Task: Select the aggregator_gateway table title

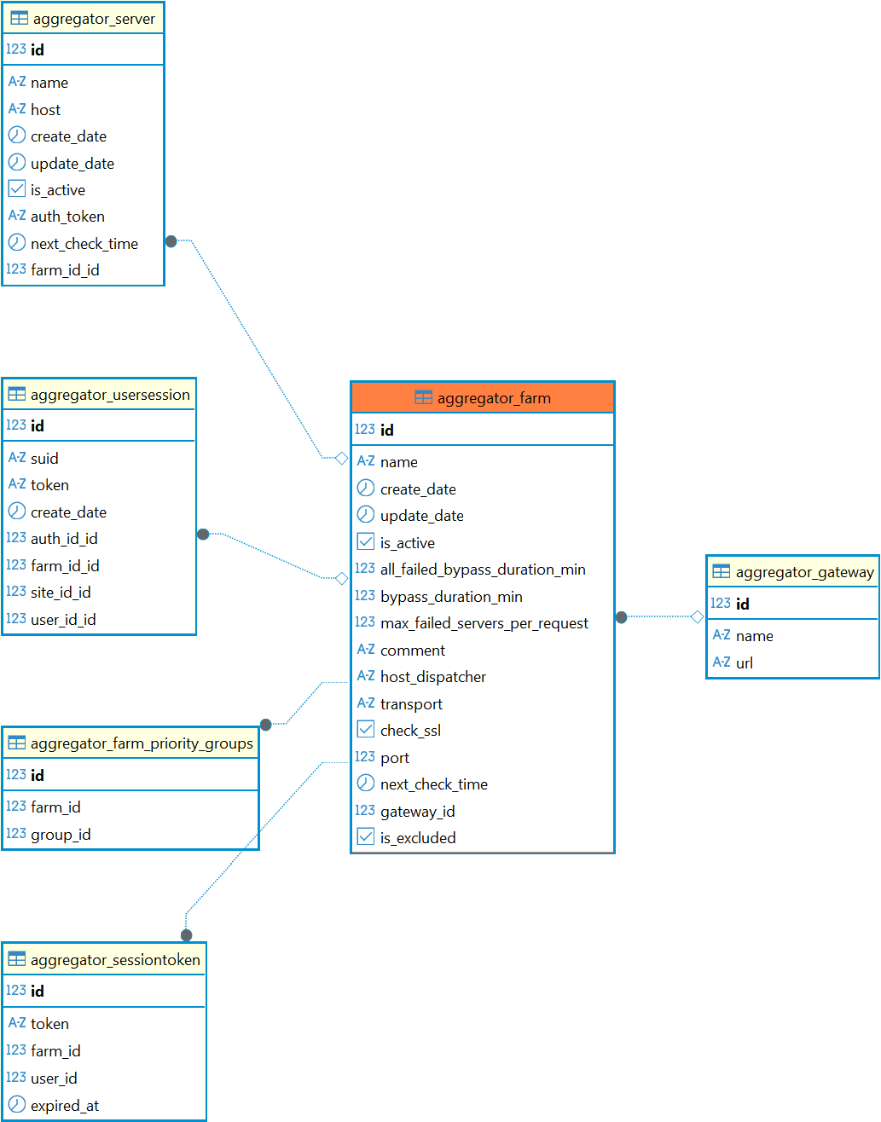Action: click(804, 572)
